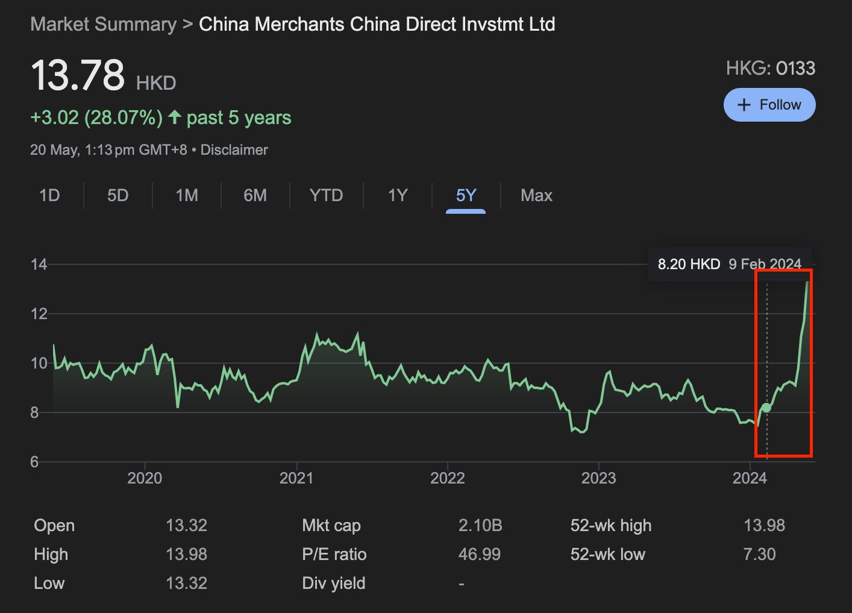Select the active 5Y tab

pos(466,195)
